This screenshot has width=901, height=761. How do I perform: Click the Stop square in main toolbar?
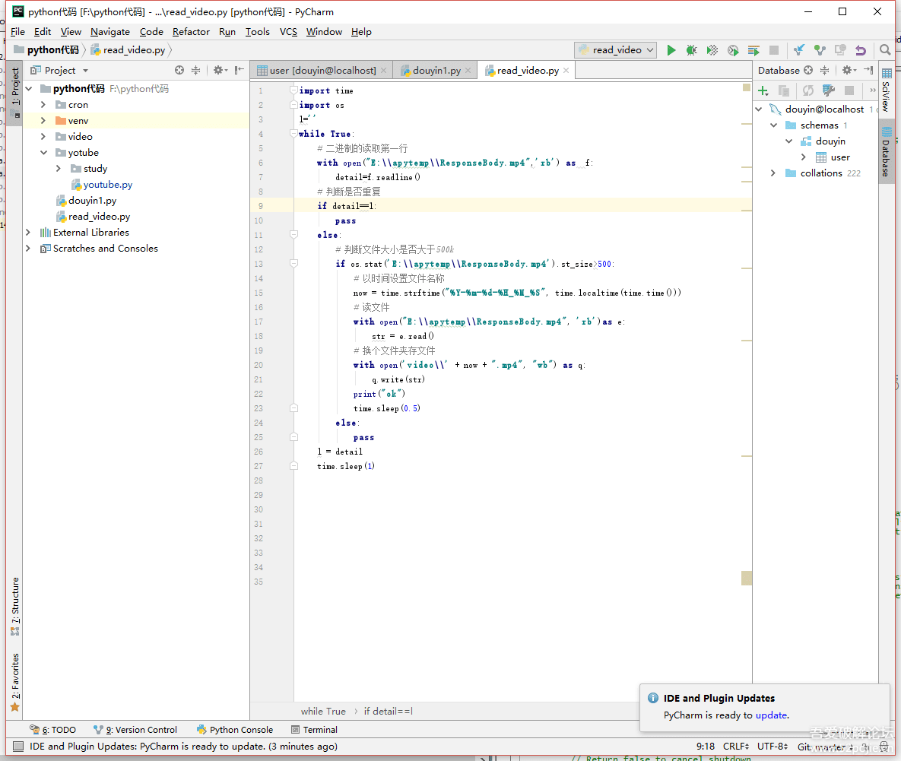pos(774,50)
